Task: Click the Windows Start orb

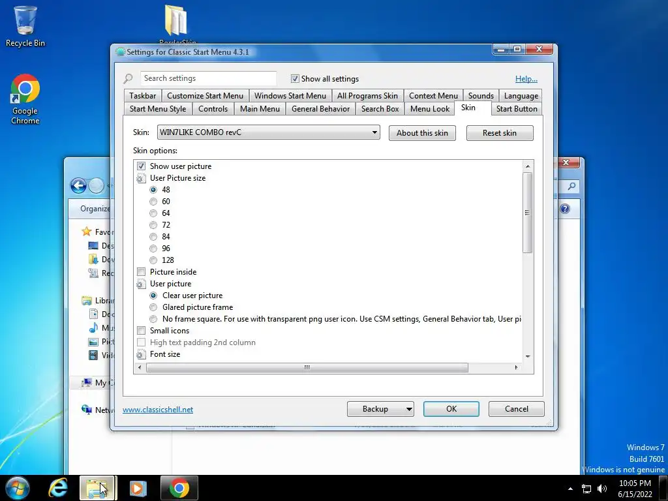Action: tap(18, 488)
